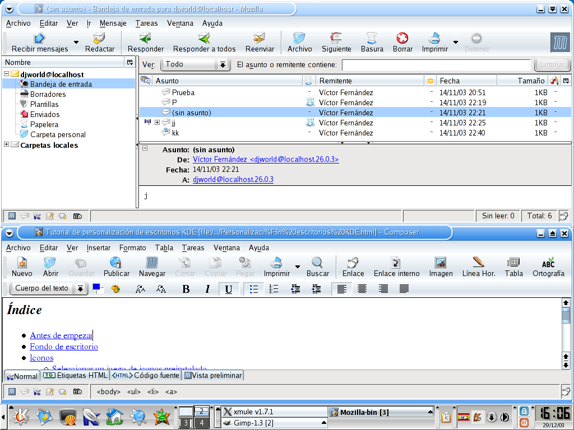Switch to Vista preliminar tab
The image size is (574, 430).
tap(212, 375)
